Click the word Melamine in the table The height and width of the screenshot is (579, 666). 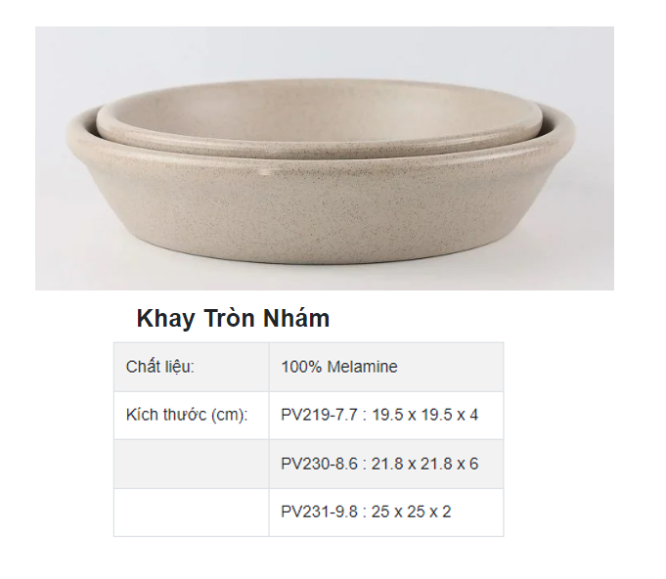[x=362, y=367]
